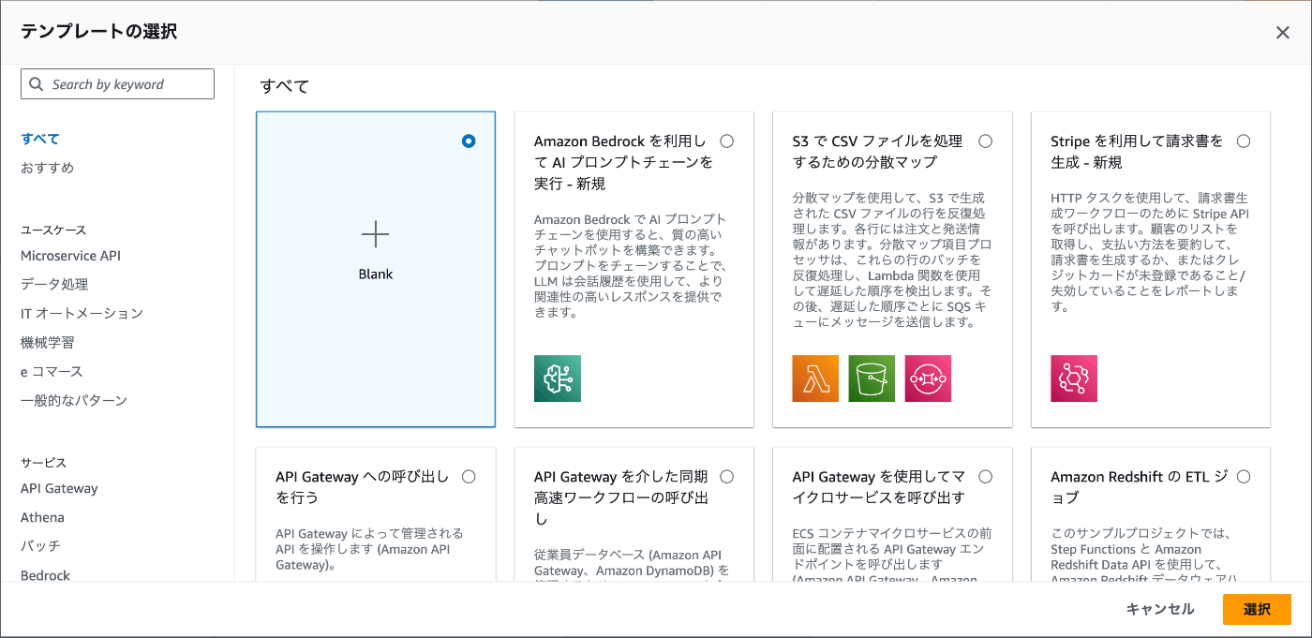Click the ユースケース section heading

(x=53, y=230)
